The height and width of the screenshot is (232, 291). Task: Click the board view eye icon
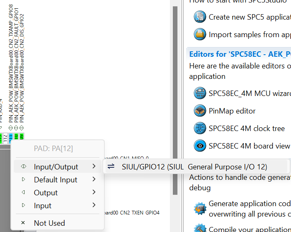click(x=200, y=146)
